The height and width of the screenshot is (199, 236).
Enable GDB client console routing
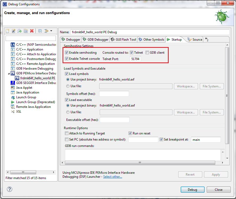pos(147,53)
